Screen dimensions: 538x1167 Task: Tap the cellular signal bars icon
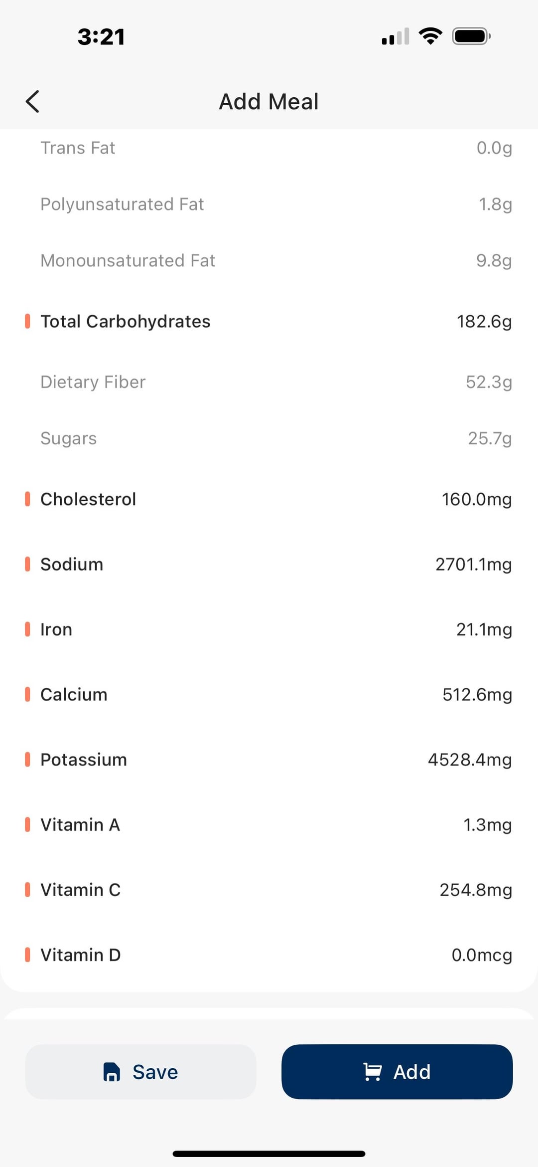click(x=396, y=37)
